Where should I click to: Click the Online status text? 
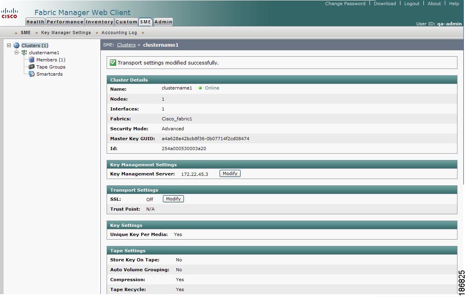pyautogui.click(x=212, y=88)
